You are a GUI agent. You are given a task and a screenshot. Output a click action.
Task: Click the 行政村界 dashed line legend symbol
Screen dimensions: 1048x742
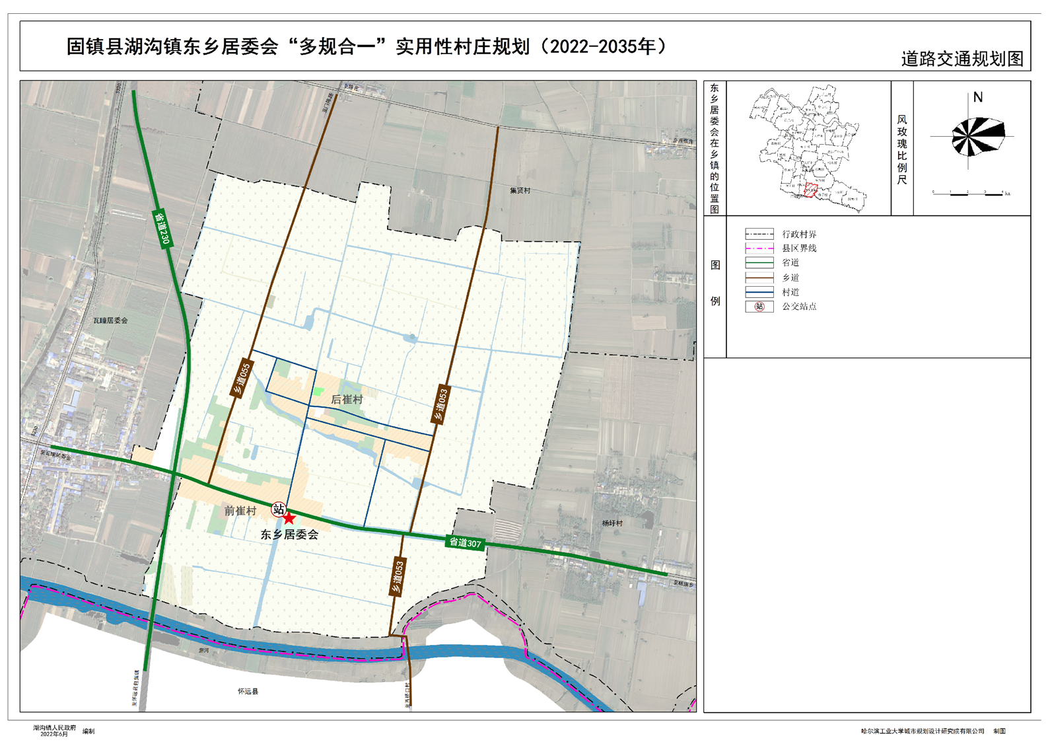(x=759, y=234)
